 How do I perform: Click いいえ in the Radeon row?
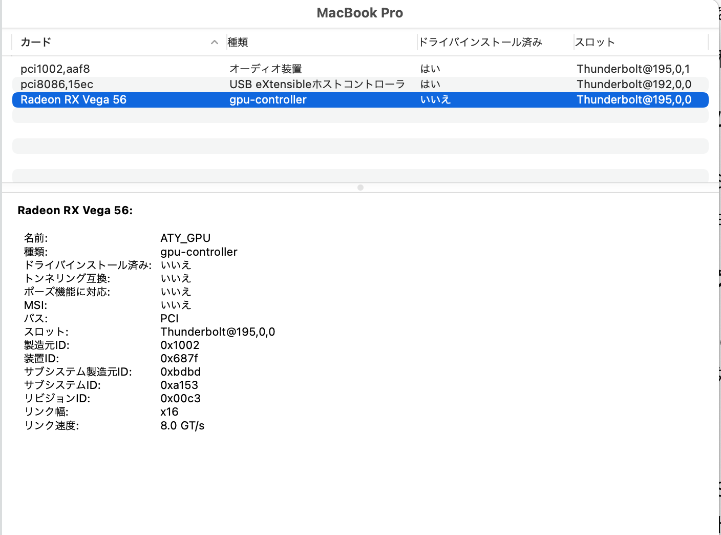click(x=435, y=99)
